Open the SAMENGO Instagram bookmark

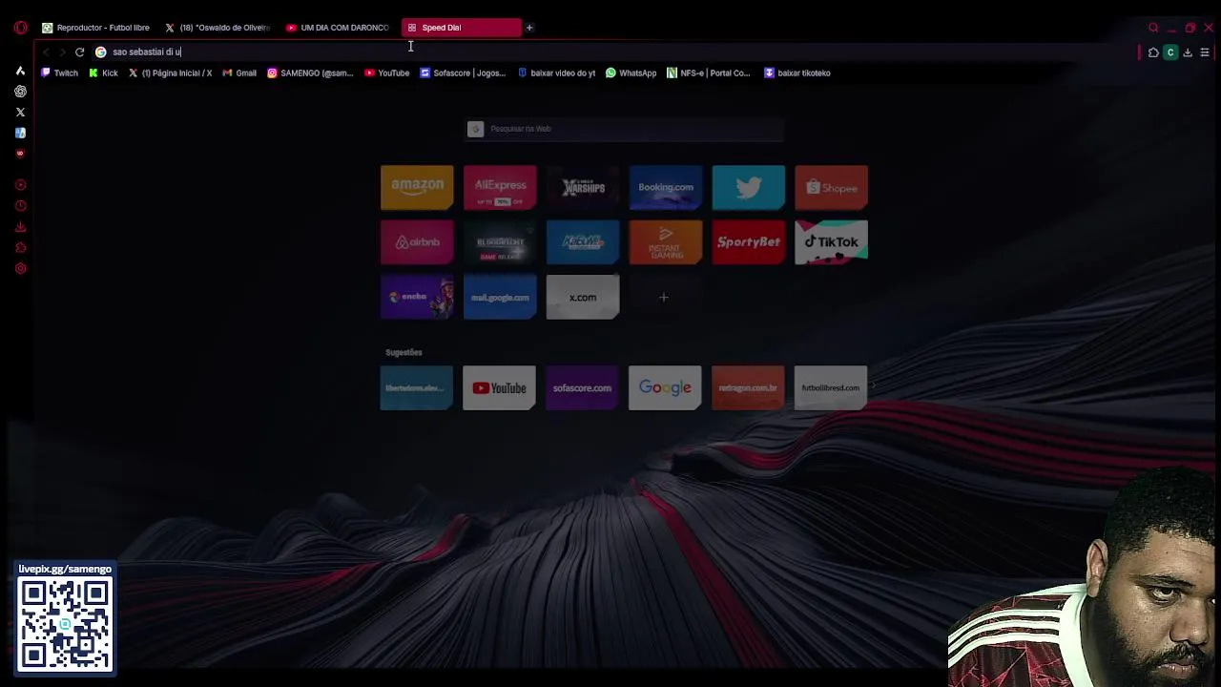click(310, 73)
